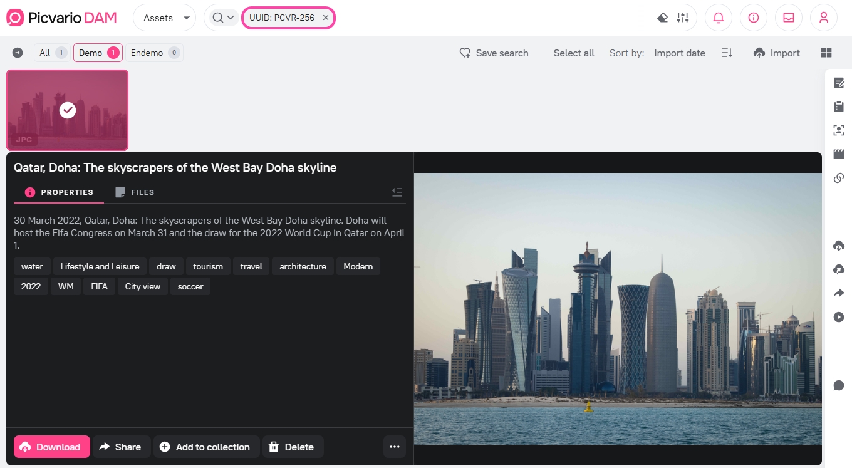Open the inbox tray icon
The height and width of the screenshot is (468, 852).
[789, 18]
